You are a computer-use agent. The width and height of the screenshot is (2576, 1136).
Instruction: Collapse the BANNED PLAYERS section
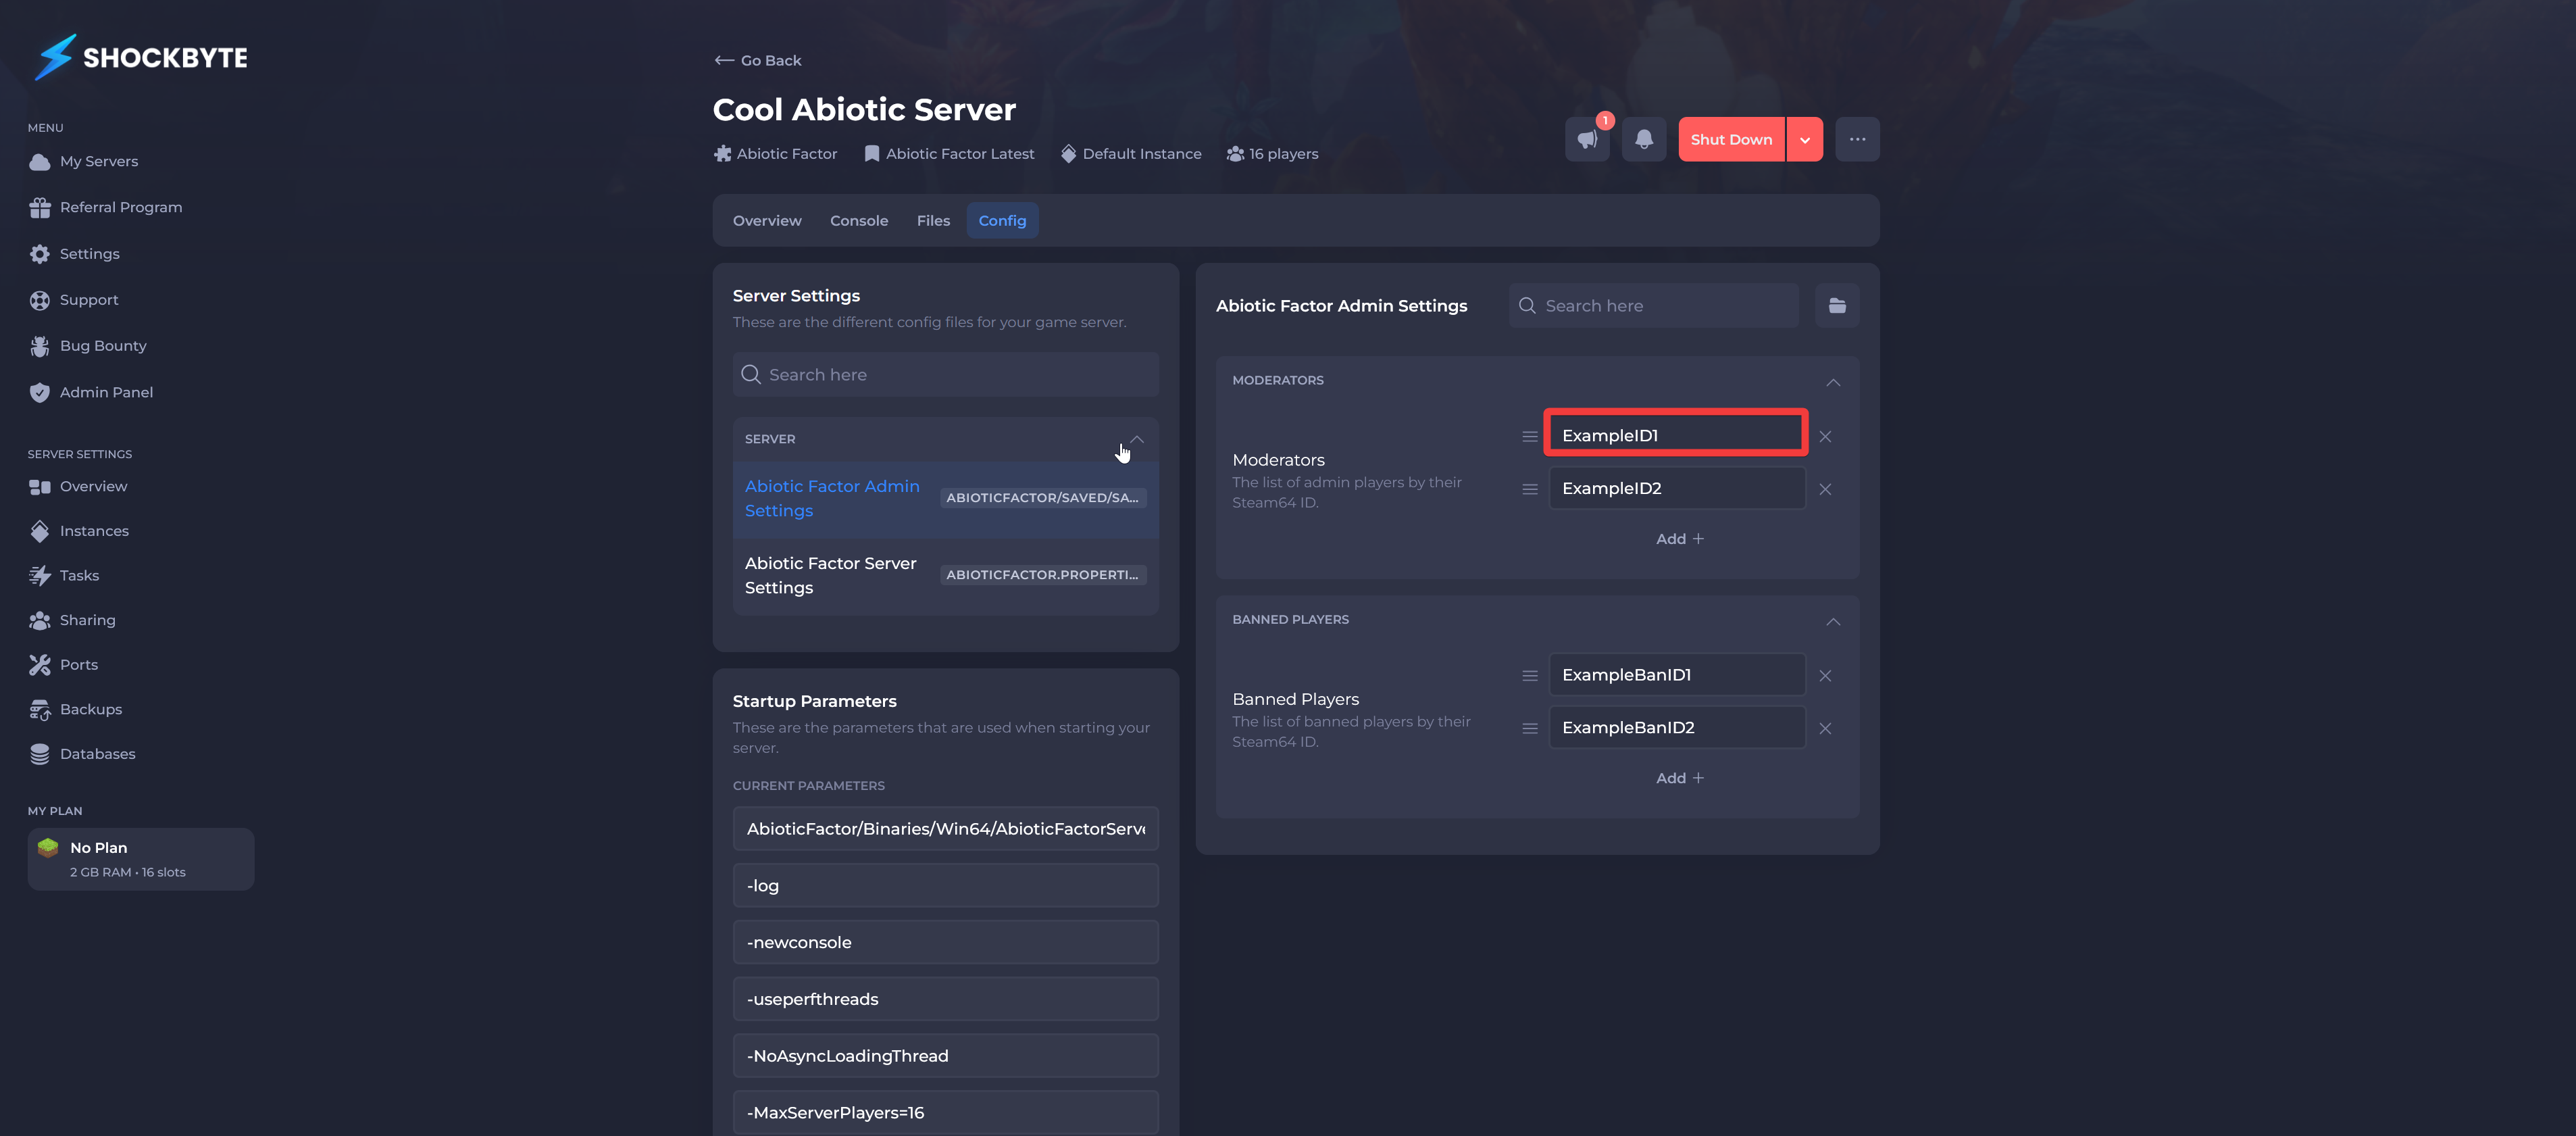[1832, 621]
